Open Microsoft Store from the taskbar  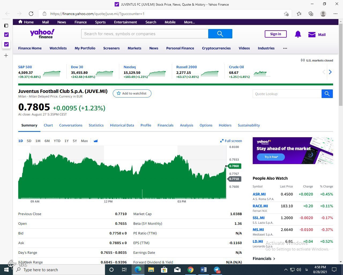tap(164, 270)
